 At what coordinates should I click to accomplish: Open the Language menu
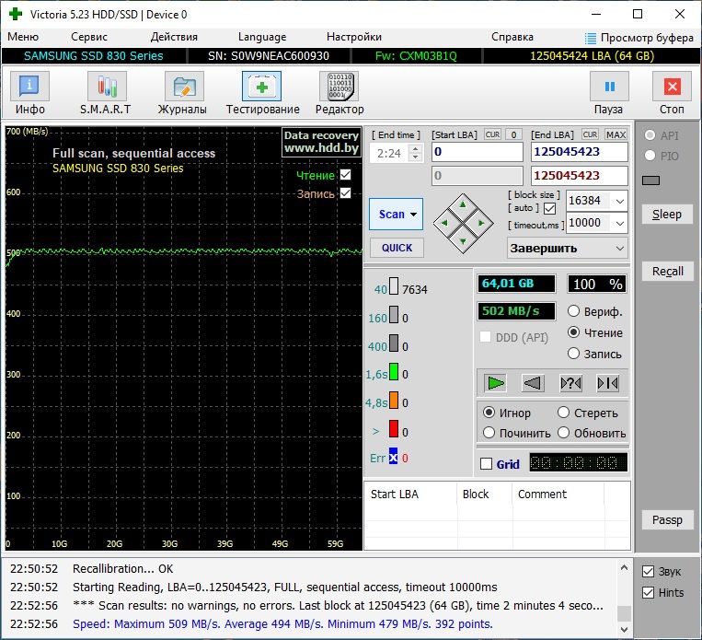point(262,37)
